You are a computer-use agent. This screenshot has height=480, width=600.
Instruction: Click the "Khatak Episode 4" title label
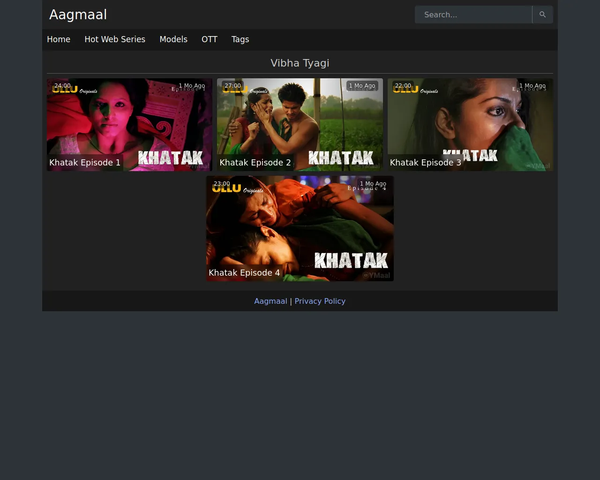[244, 273]
